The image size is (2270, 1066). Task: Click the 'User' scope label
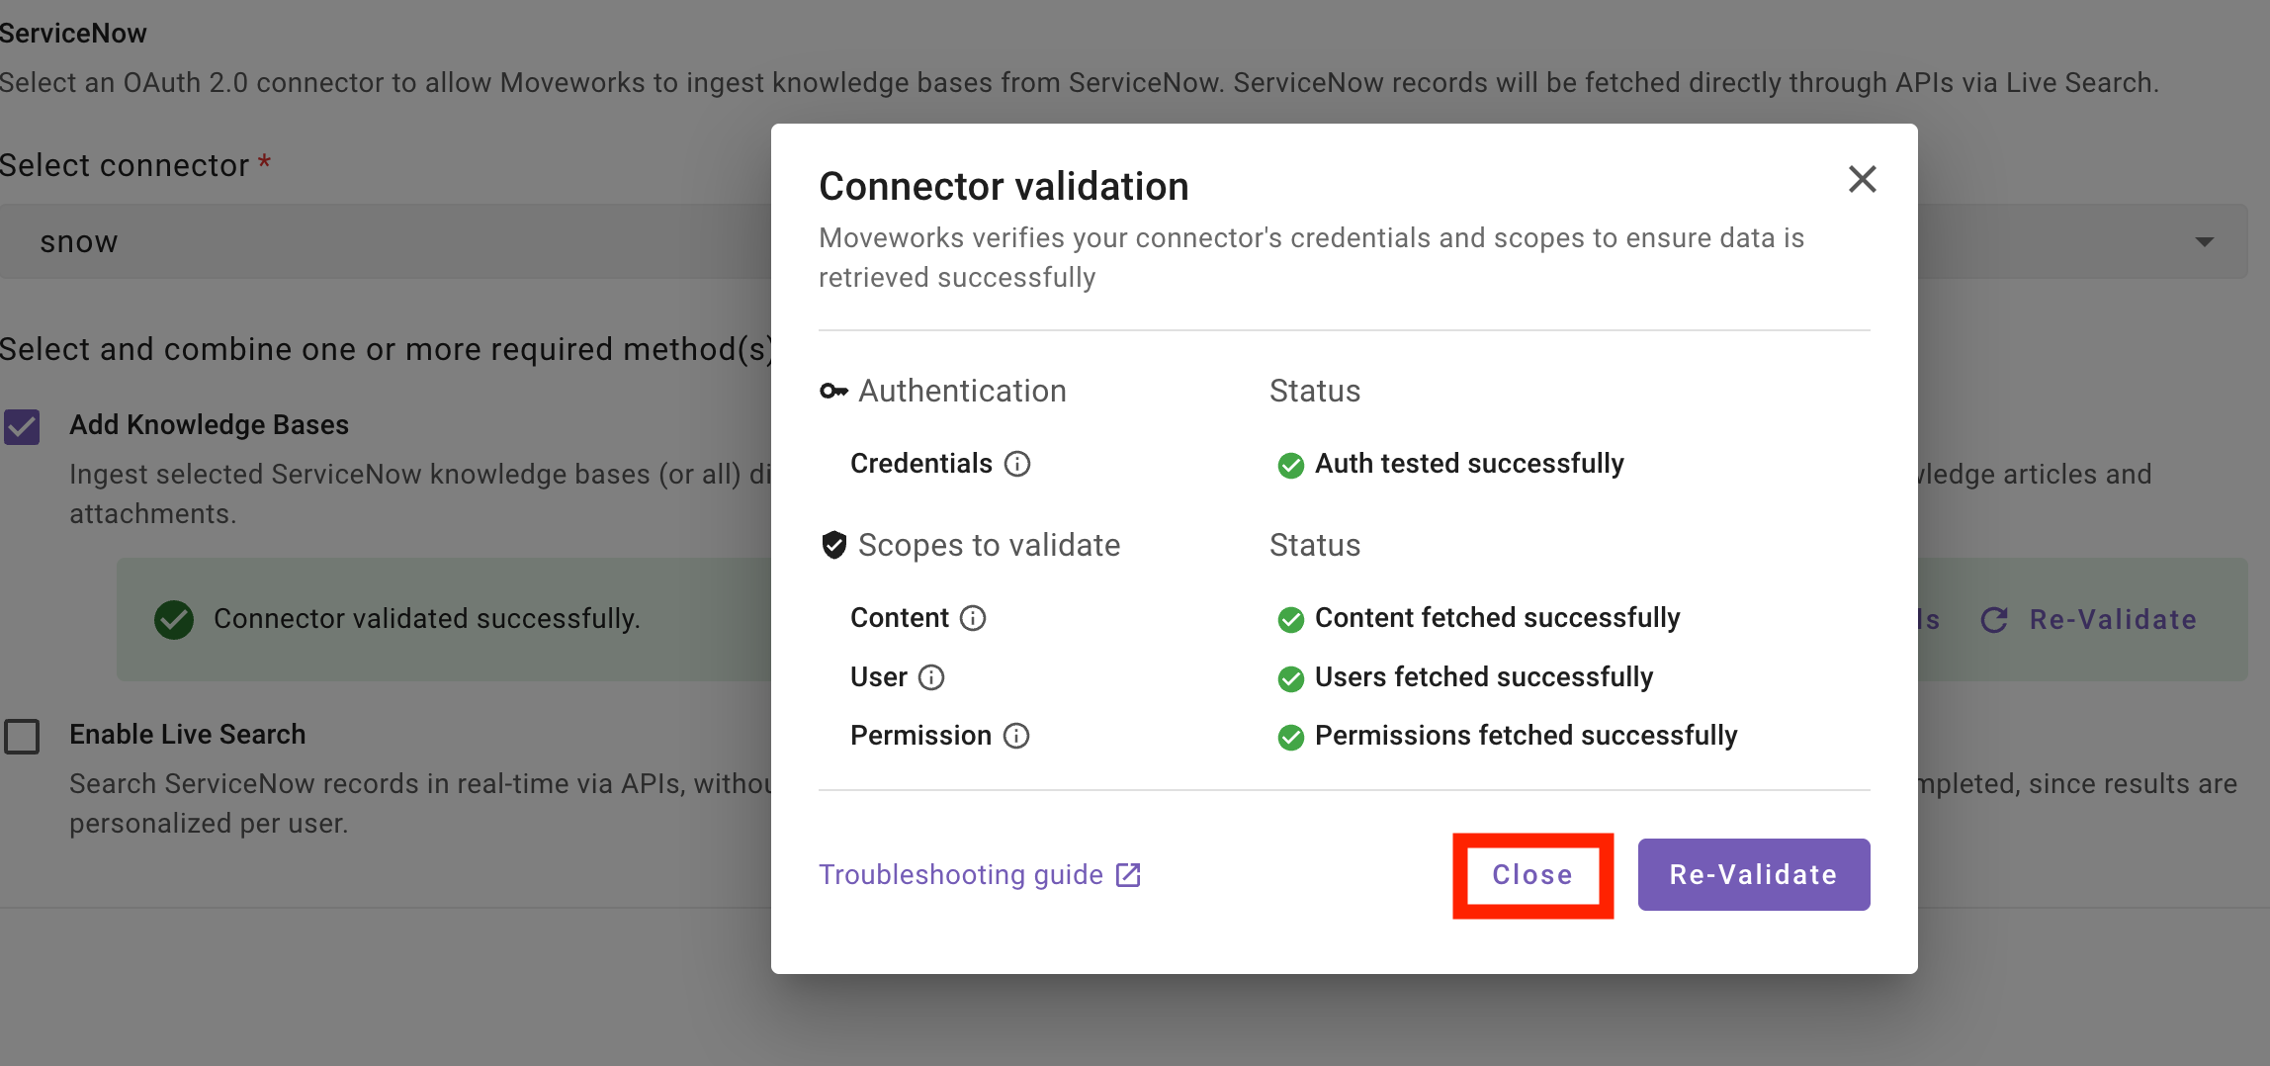click(x=879, y=677)
